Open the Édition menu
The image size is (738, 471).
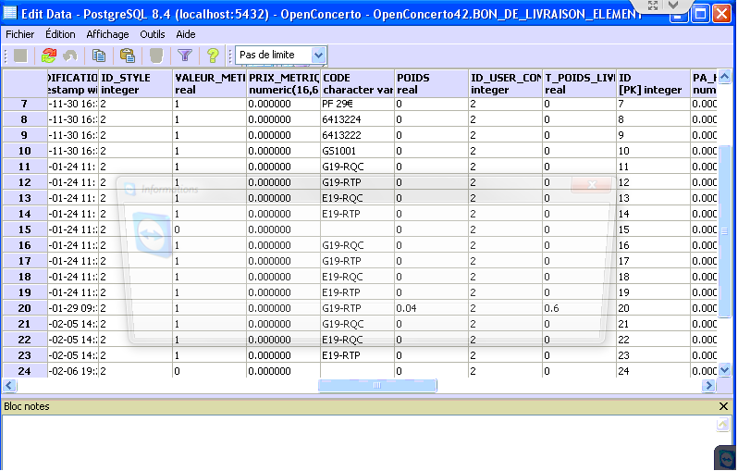60,34
